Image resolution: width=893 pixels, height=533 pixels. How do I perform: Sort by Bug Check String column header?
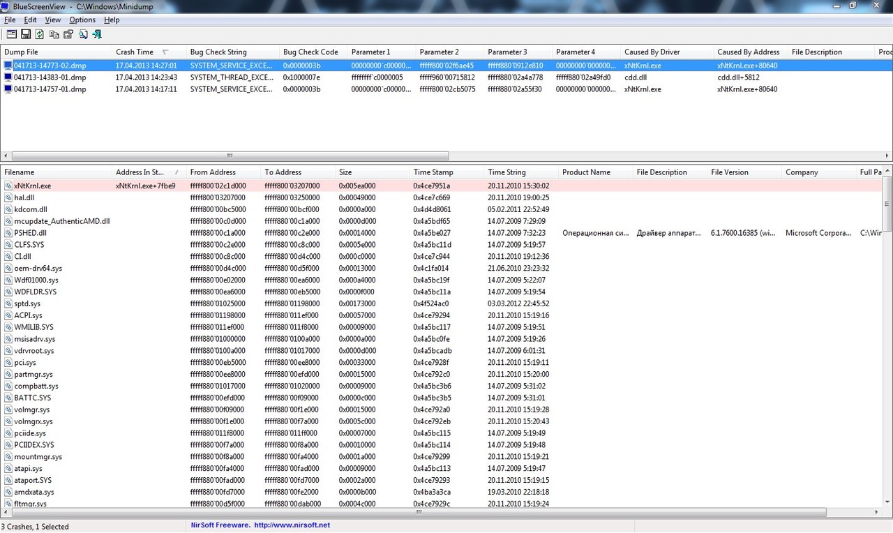[233, 52]
